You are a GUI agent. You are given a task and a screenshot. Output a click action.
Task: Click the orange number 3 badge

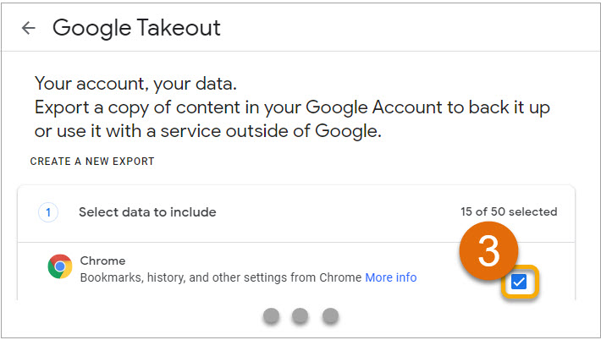(488, 251)
